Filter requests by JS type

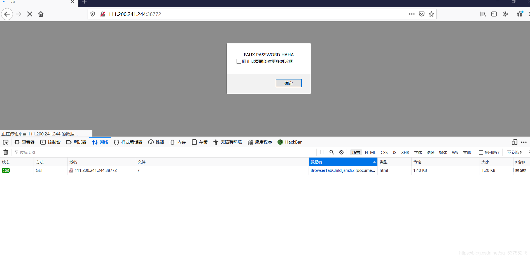click(x=394, y=153)
